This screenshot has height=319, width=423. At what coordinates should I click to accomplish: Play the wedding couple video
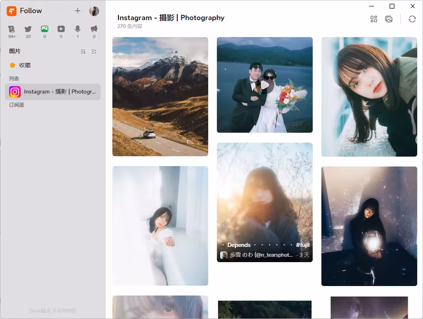coord(264,85)
